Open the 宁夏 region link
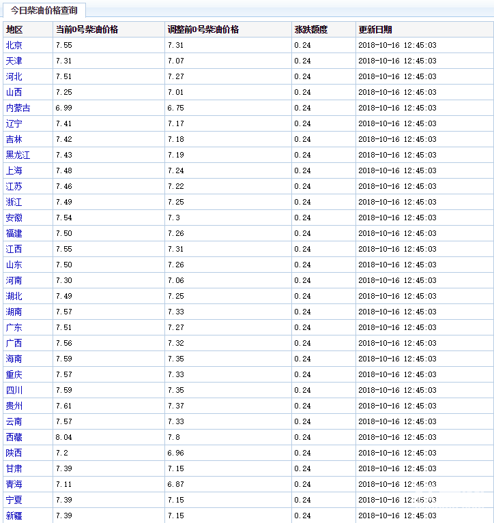 [x=14, y=500]
